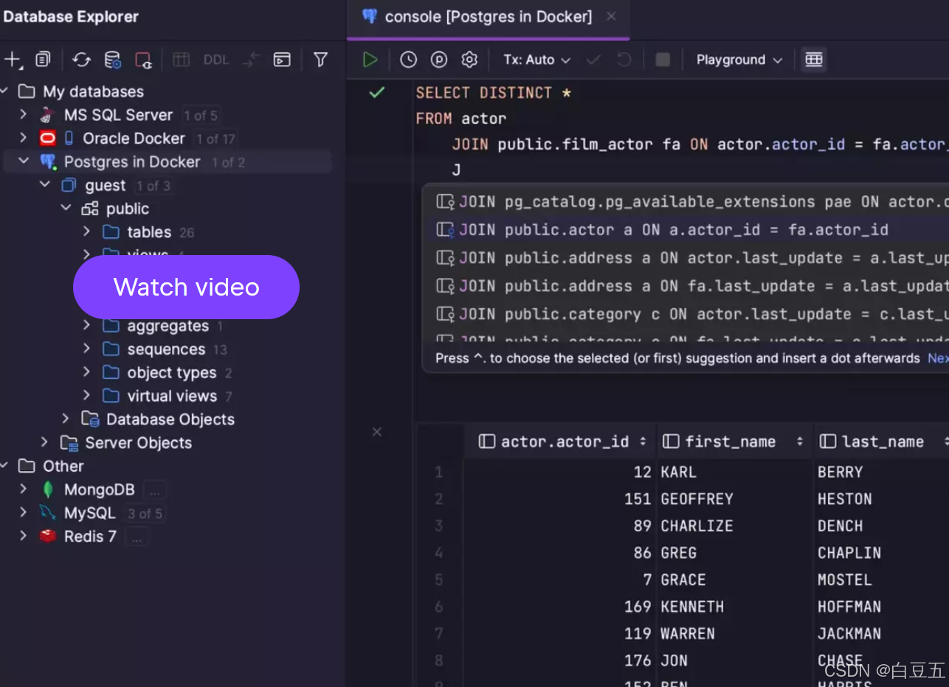Expand the aggregates folder
The height and width of the screenshot is (687, 949).
tap(87, 325)
